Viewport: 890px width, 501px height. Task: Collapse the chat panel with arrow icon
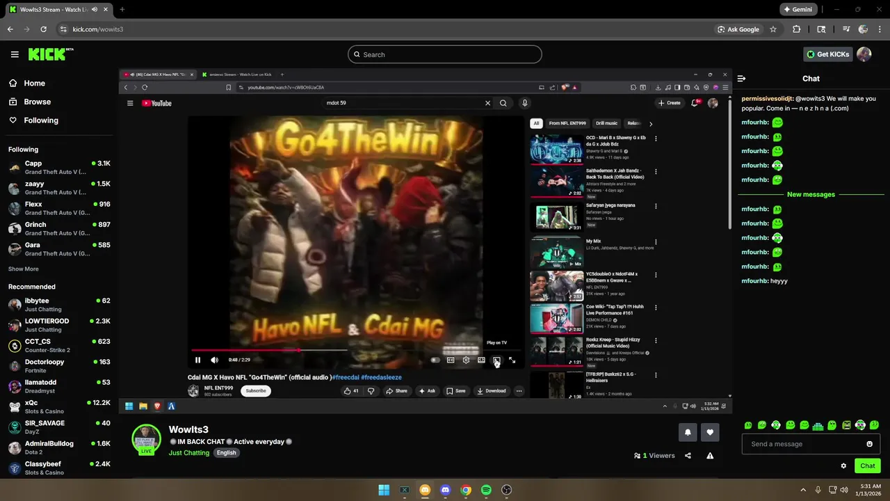742,79
